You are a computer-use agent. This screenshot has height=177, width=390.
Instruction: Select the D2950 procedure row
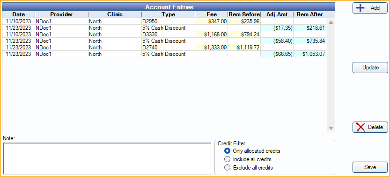[x=164, y=21]
